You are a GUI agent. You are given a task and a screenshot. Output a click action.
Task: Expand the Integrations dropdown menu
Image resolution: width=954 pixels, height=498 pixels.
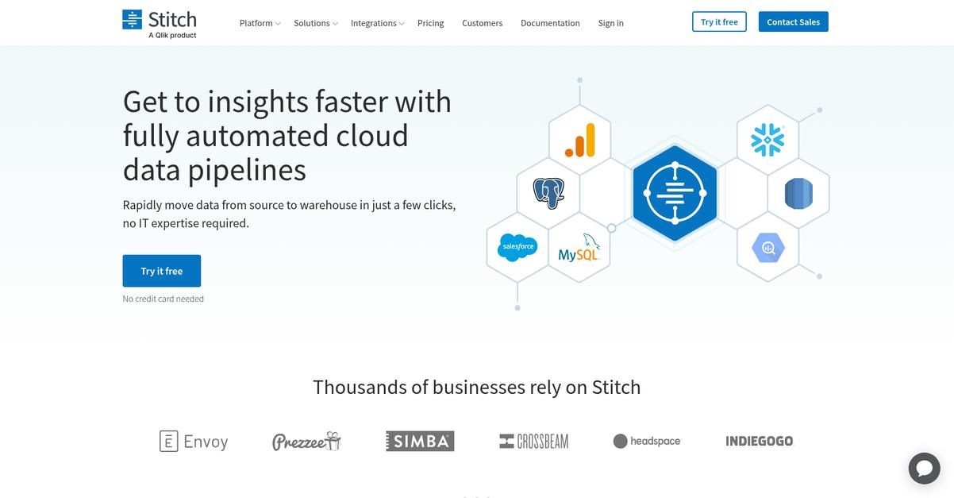(378, 23)
